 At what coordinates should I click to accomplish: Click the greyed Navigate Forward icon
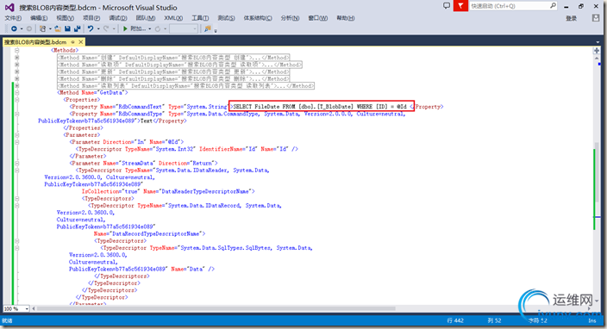click(29, 28)
